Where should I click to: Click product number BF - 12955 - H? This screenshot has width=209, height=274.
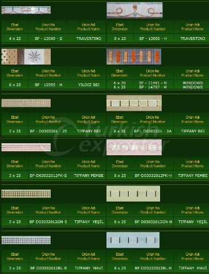[x=48, y=84]
